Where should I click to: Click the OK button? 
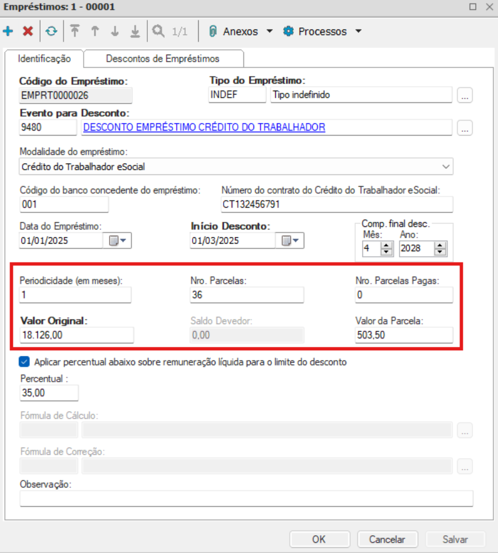coord(319,539)
